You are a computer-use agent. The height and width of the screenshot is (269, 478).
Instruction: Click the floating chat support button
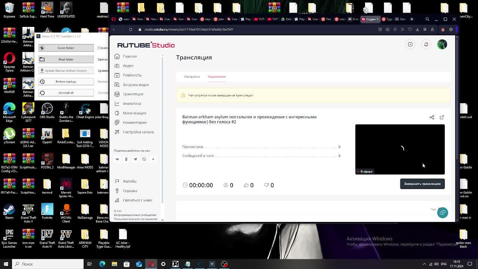click(x=443, y=213)
